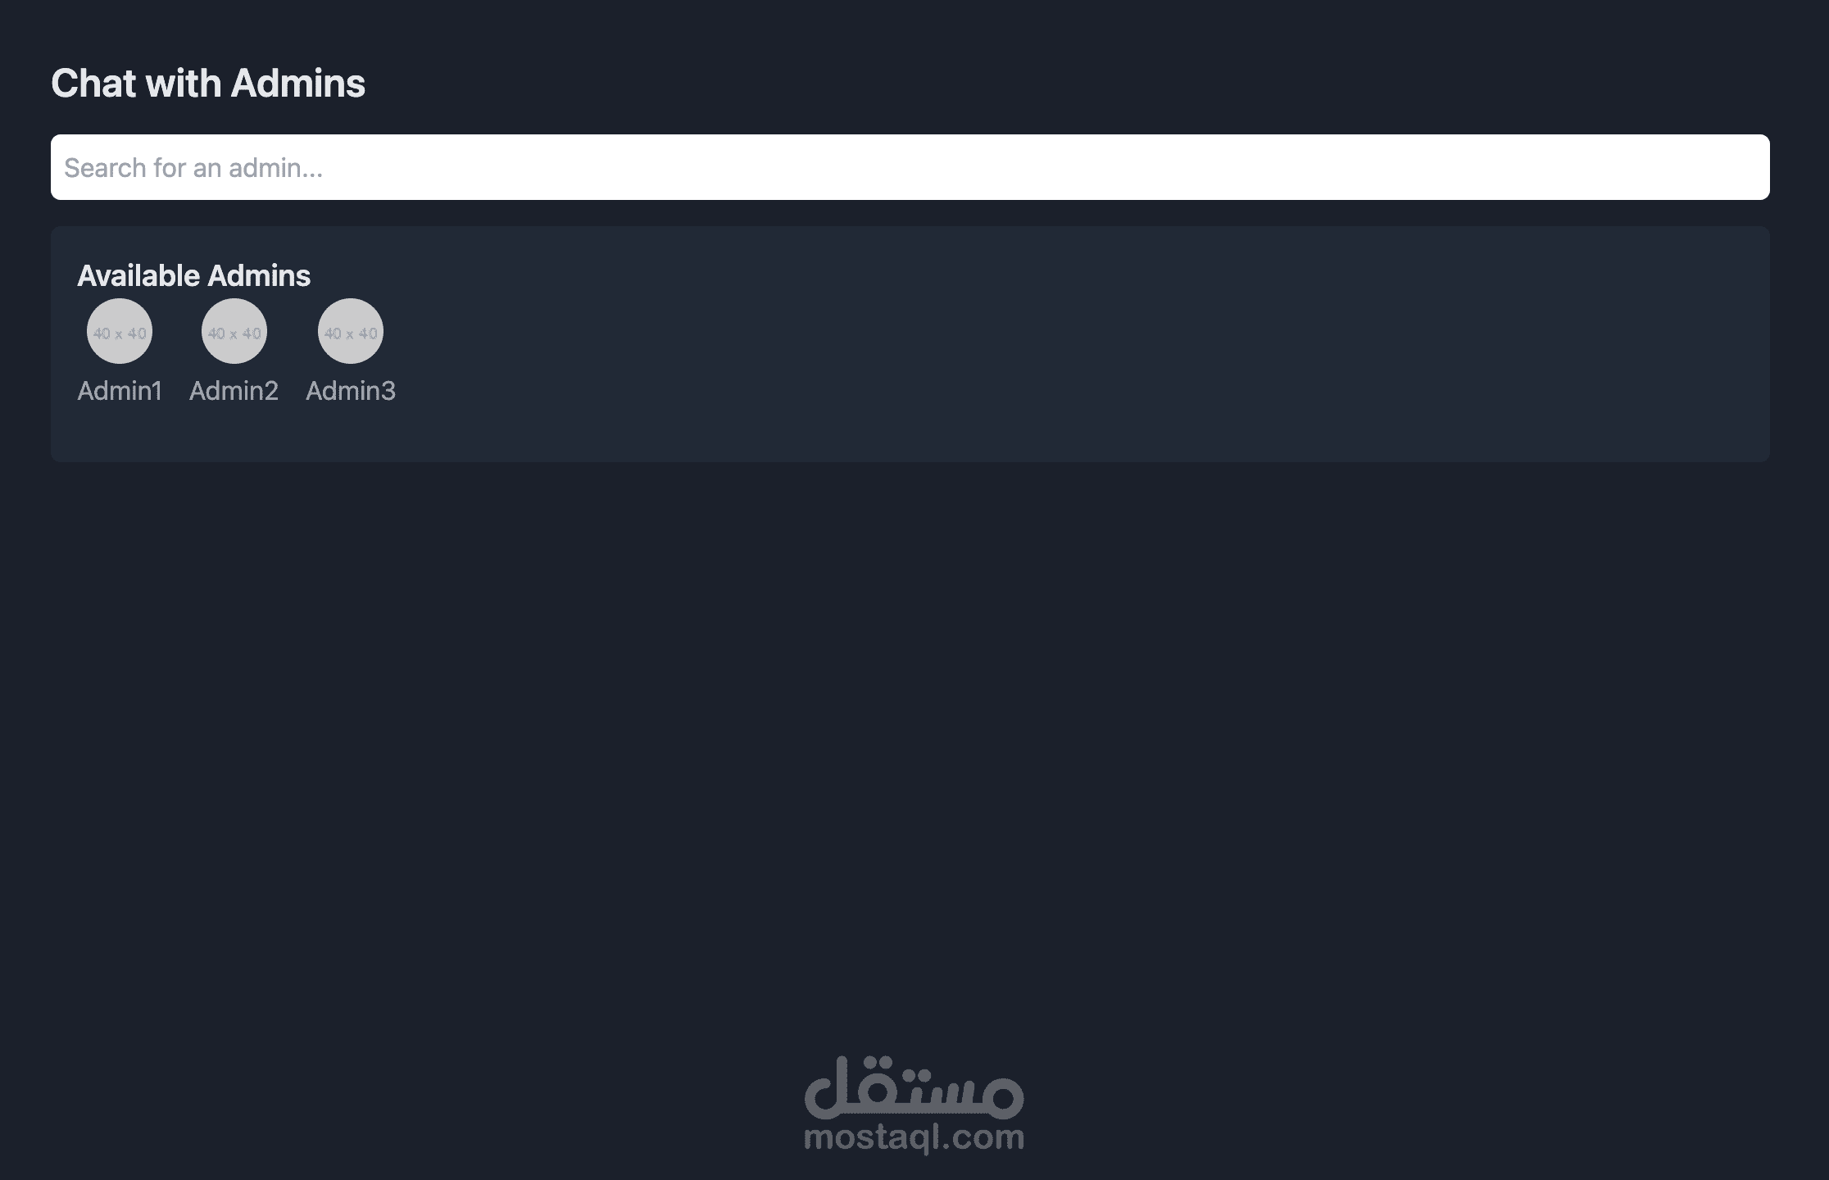This screenshot has width=1829, height=1180.
Task: Pick the middle admin, Admin2
Action: coord(234,351)
